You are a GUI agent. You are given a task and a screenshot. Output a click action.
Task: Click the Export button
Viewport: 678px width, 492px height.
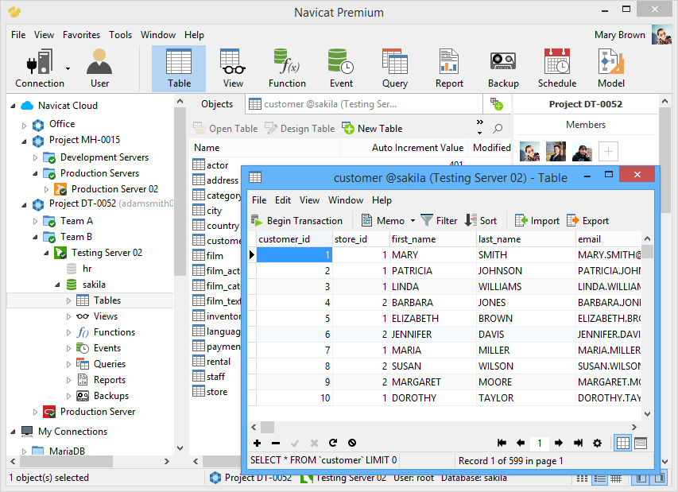[587, 221]
